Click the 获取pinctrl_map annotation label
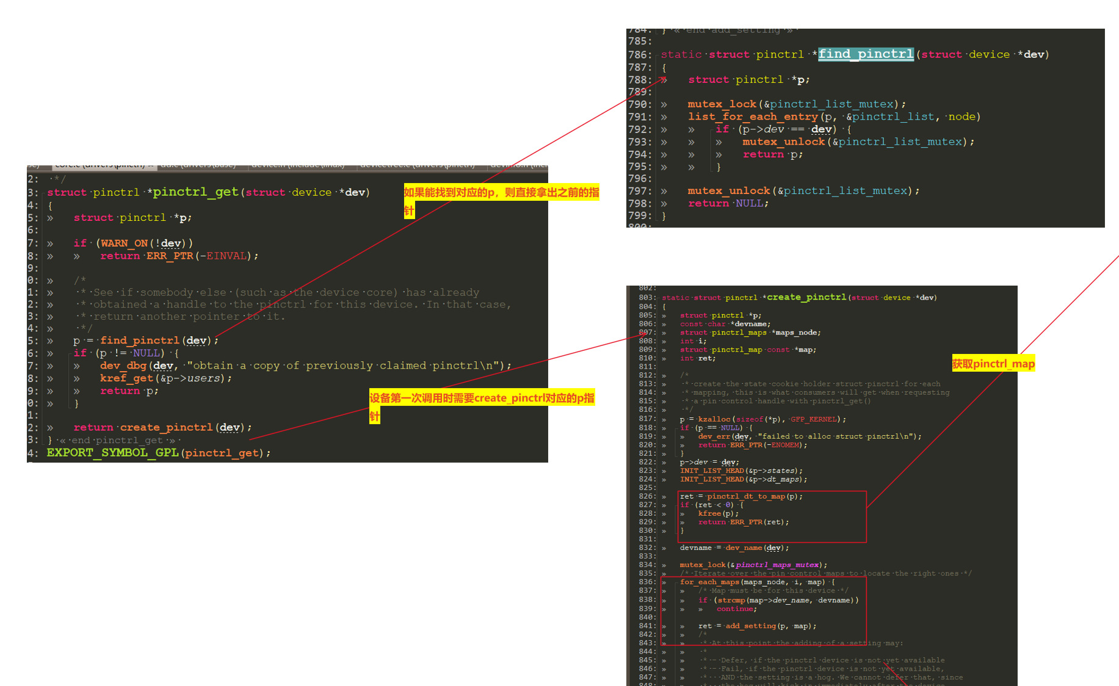 pyautogui.click(x=993, y=363)
